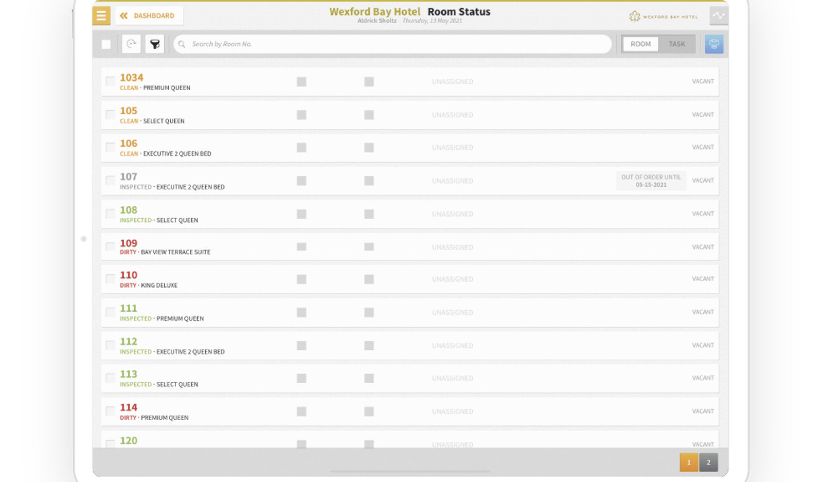Check the box for room 105

110,114
